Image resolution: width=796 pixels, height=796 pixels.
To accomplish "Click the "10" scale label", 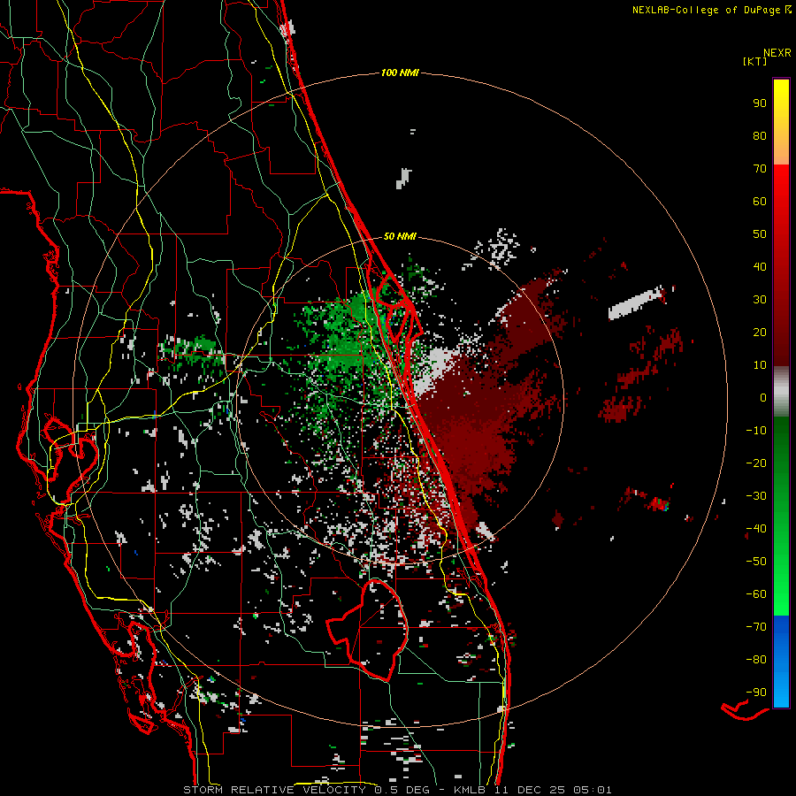I will click(x=760, y=365).
